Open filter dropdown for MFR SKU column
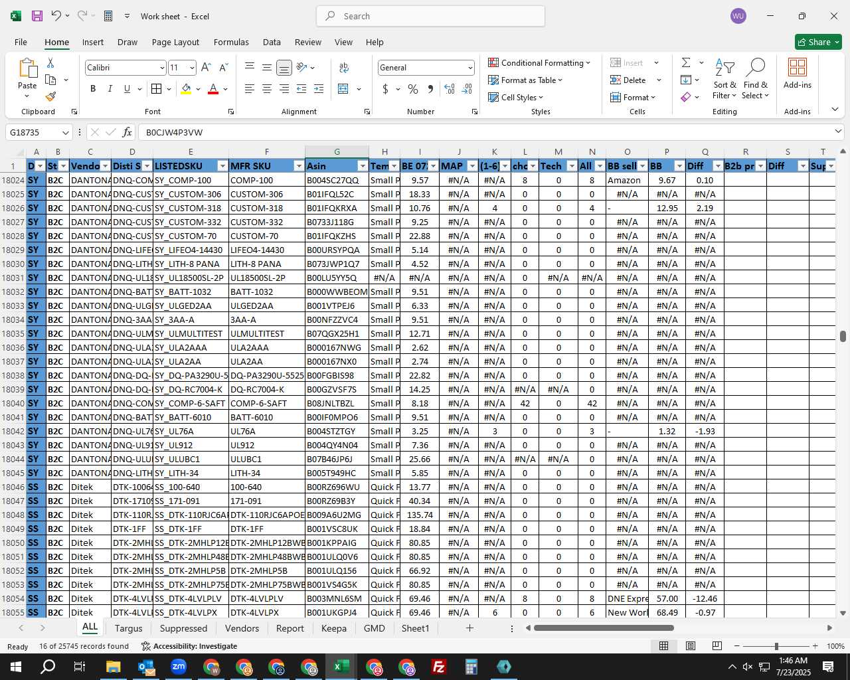The image size is (850, 680). (x=298, y=166)
